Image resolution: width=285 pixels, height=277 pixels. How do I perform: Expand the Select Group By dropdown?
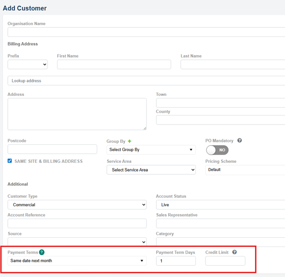click(x=151, y=150)
